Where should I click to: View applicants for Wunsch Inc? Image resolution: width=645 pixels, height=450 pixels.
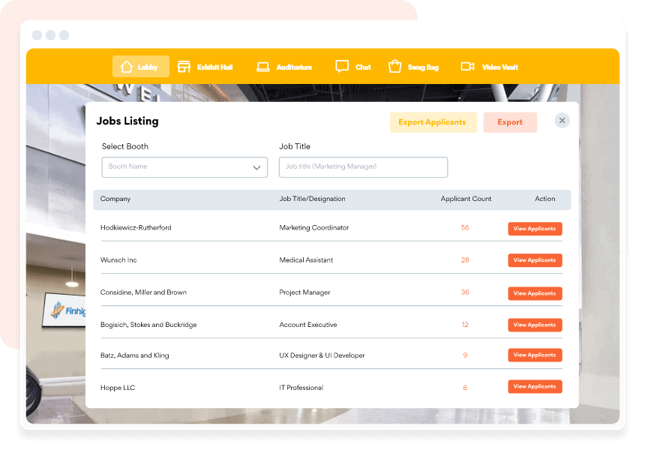[x=534, y=260]
